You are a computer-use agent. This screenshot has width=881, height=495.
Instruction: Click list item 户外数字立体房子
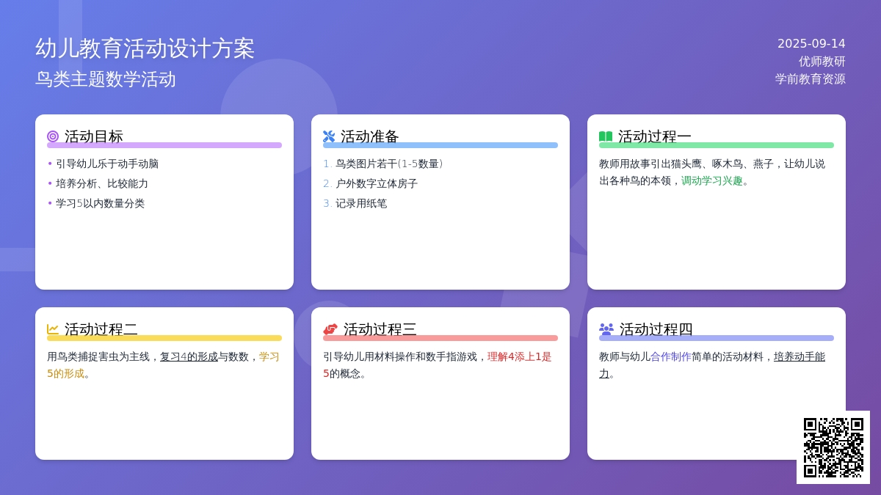[376, 183]
